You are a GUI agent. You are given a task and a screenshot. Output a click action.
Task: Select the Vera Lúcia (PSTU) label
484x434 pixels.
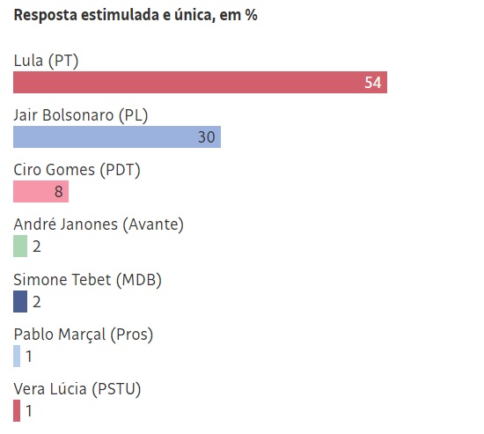pos(77,389)
